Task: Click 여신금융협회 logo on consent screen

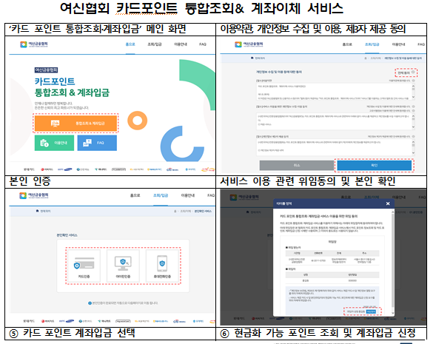Action: (x=249, y=44)
